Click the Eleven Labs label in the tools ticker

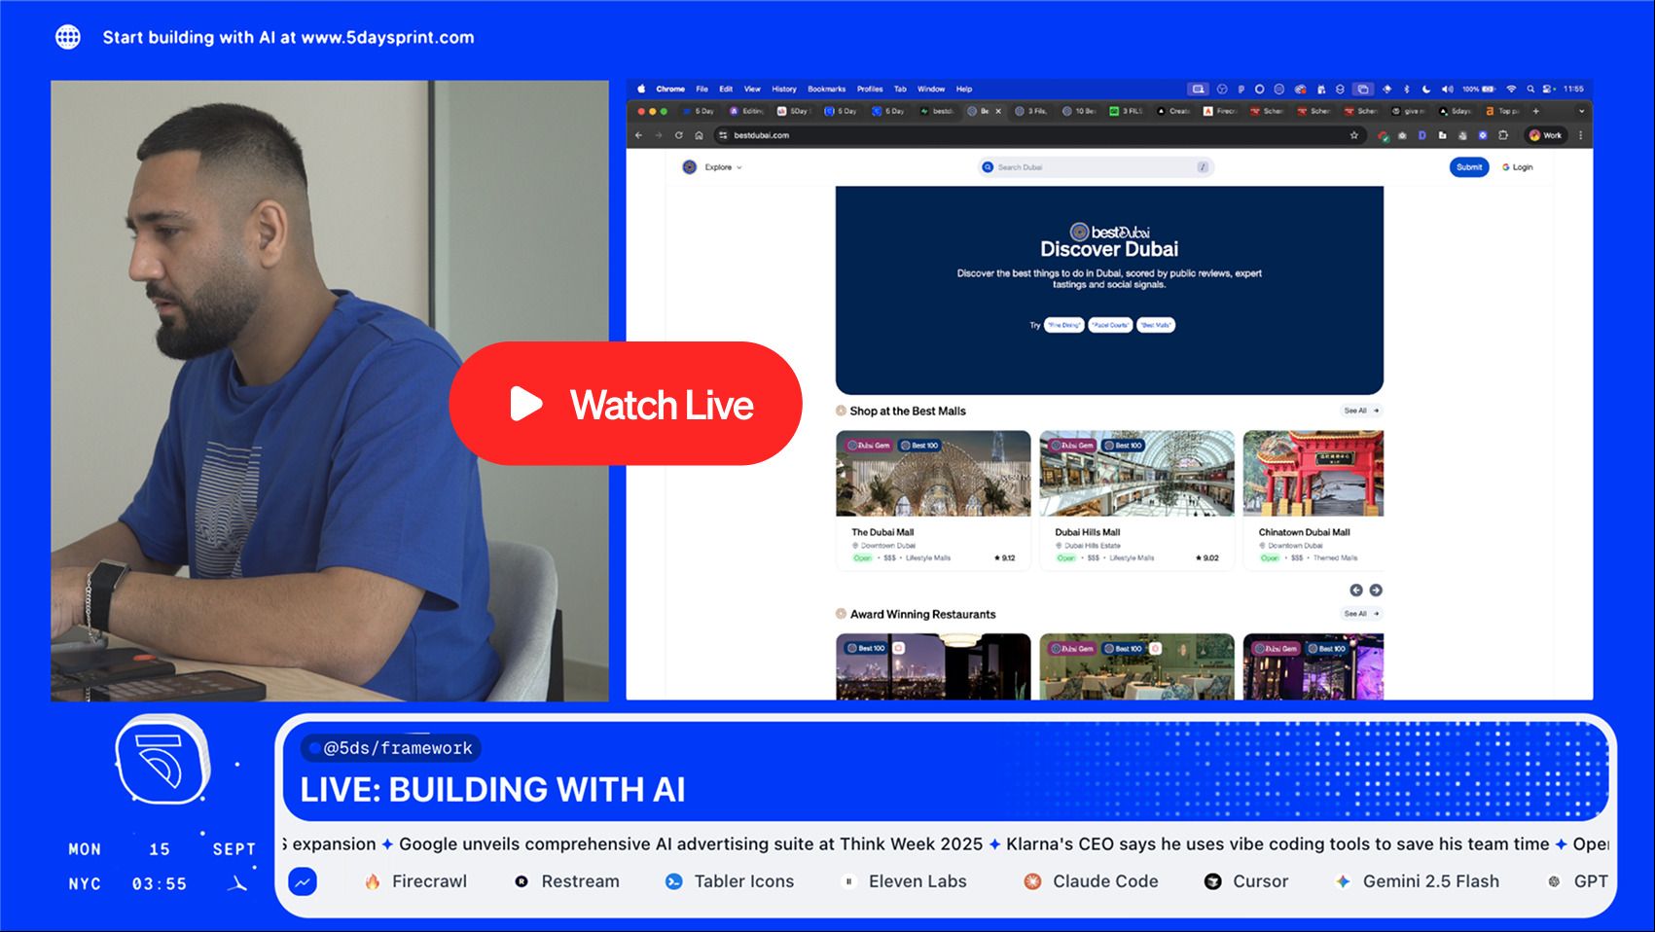(917, 881)
